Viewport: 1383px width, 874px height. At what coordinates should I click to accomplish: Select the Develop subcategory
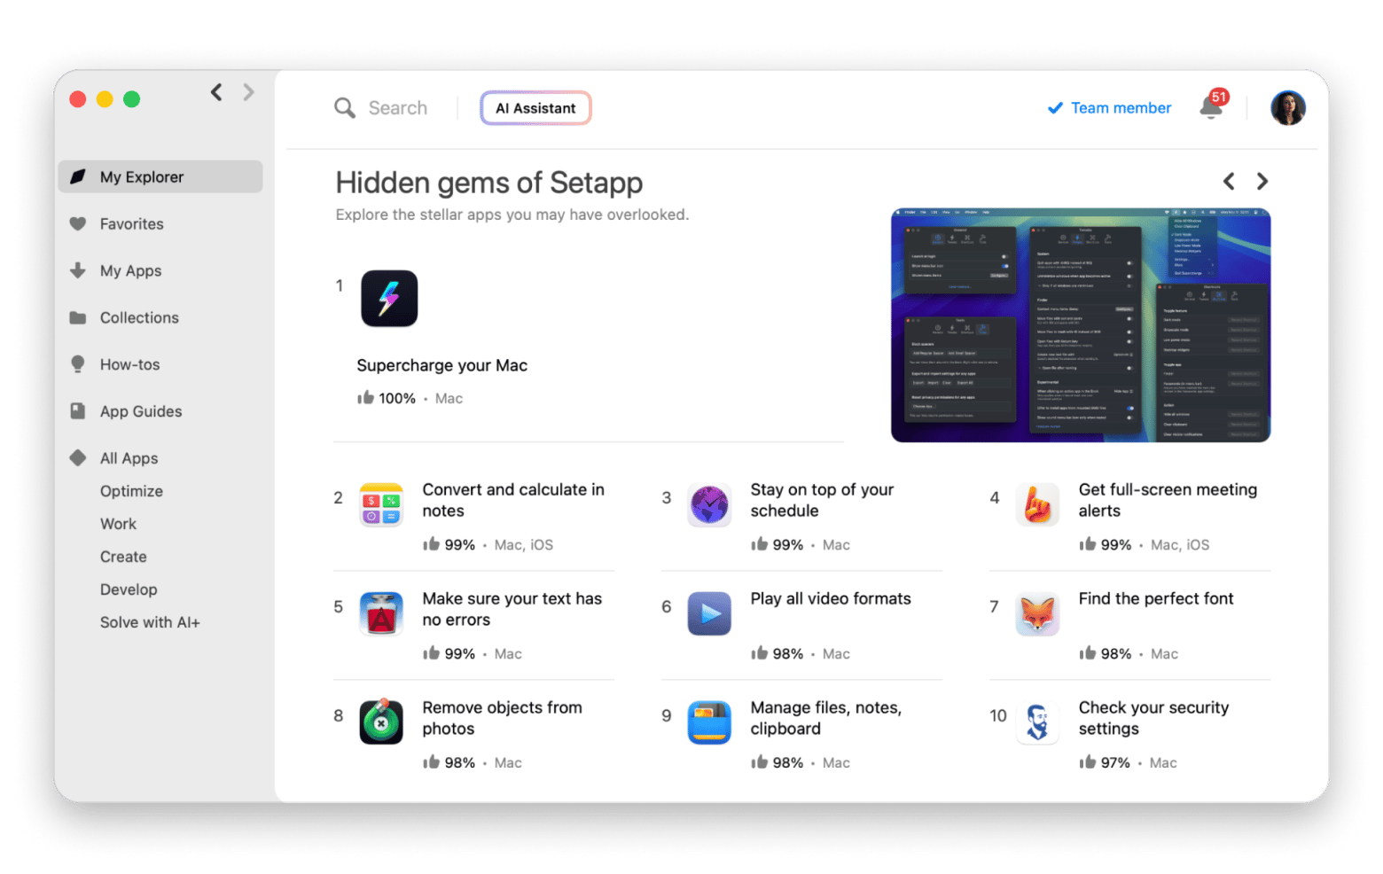point(129,589)
